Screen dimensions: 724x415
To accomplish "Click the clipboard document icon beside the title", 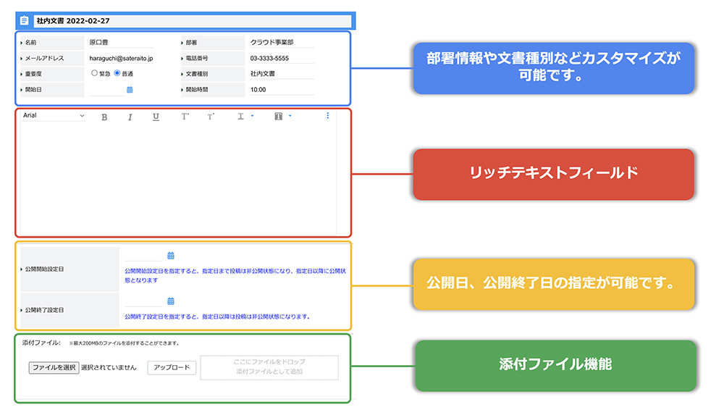I will pos(25,20).
